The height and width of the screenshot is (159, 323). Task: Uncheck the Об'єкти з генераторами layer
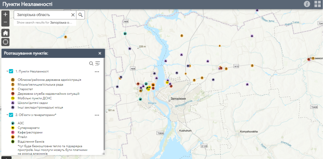coord(11,115)
